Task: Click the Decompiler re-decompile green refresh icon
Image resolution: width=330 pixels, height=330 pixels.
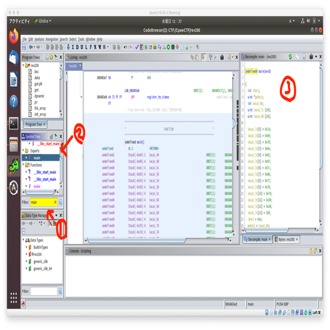Action: (290, 56)
